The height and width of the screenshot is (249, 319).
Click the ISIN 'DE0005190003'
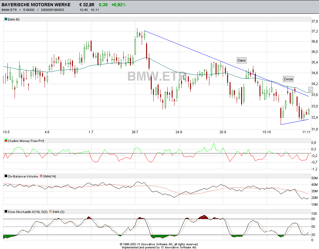click(x=52, y=10)
